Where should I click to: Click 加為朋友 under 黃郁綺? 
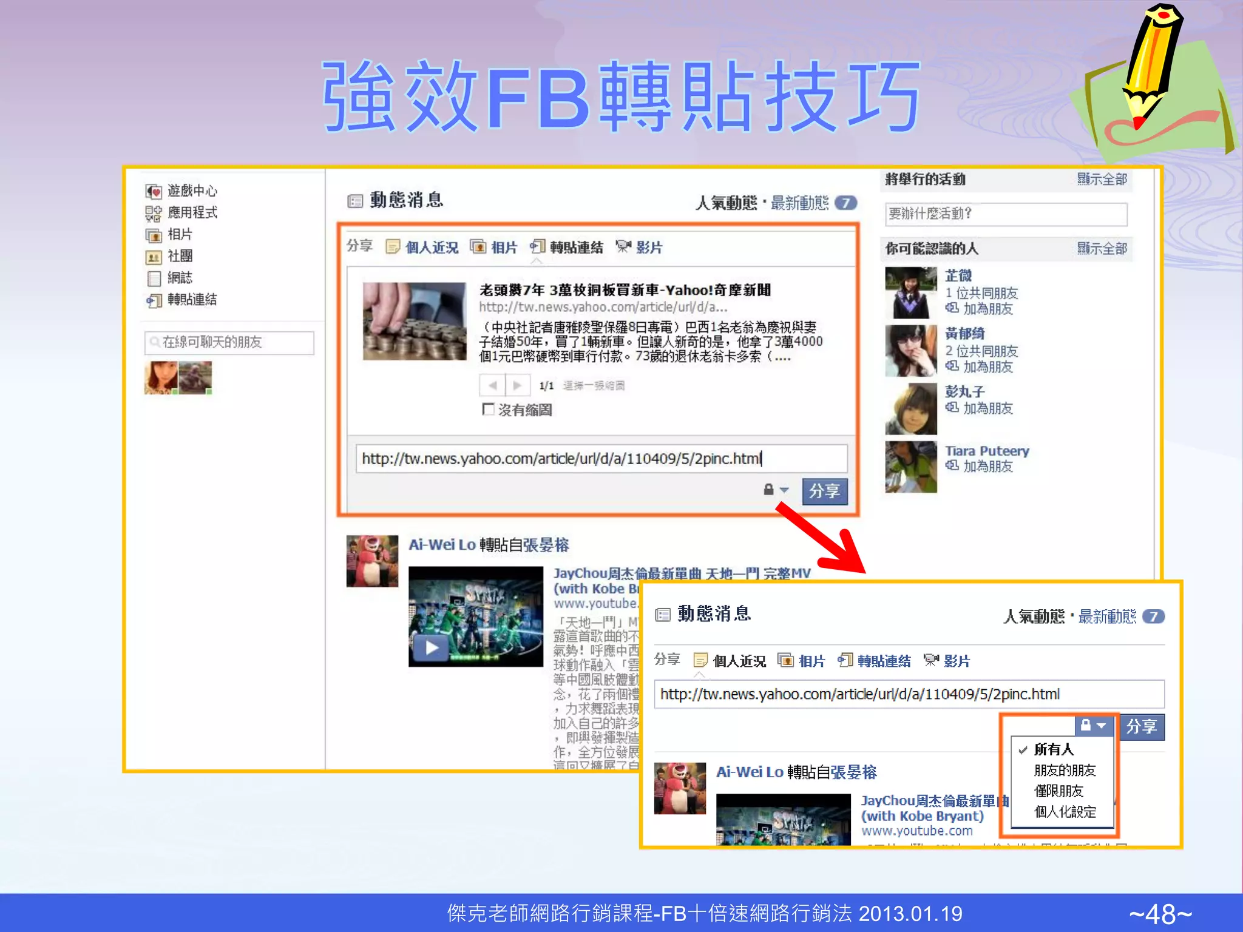point(987,366)
